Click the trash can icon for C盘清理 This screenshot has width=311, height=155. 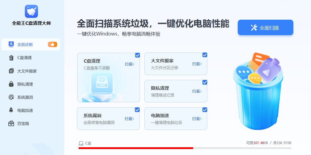click(11, 58)
